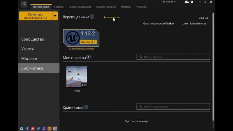Open the Weibo social link icon
The image size is (233, 131).
point(50,128)
